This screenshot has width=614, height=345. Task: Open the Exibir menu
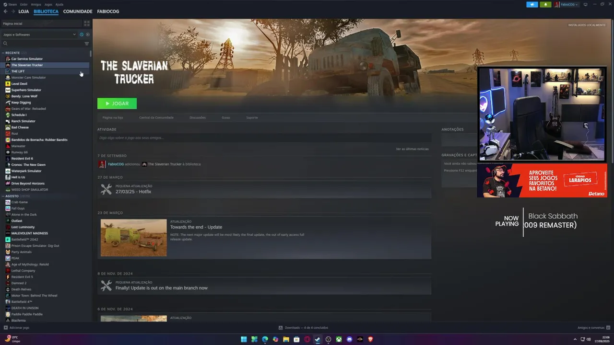24,4
